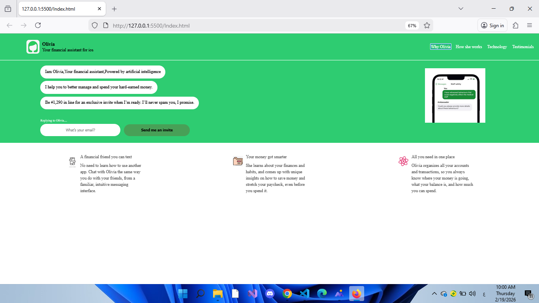Click the 'Be #1,290 in line' chat bubble
The width and height of the screenshot is (539, 303).
[x=120, y=103]
